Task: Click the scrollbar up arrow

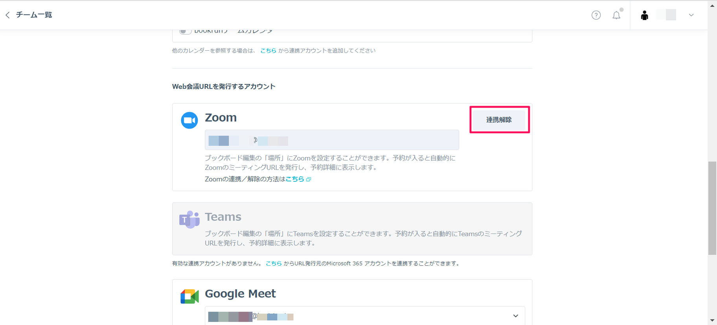Action: (712, 5)
